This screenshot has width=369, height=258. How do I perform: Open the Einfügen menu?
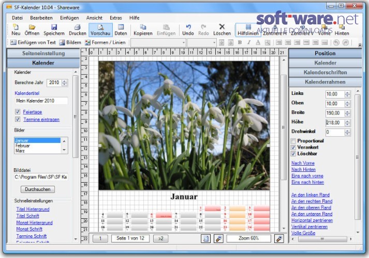click(69, 18)
